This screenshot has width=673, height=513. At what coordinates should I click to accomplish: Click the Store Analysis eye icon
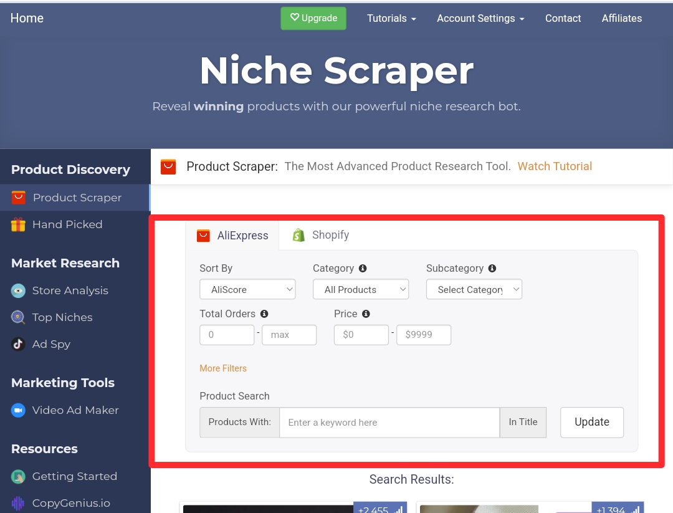click(x=18, y=290)
